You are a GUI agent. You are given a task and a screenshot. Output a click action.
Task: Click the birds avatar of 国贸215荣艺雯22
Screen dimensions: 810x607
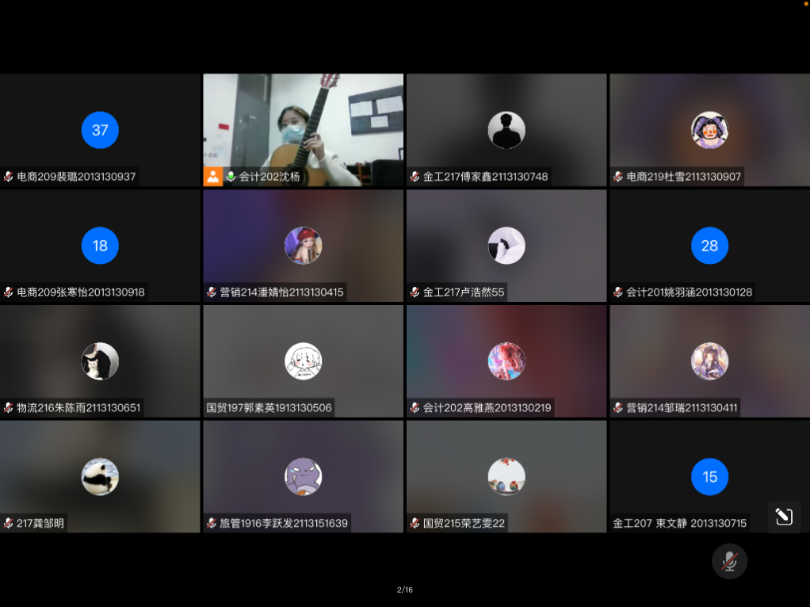coord(506,476)
